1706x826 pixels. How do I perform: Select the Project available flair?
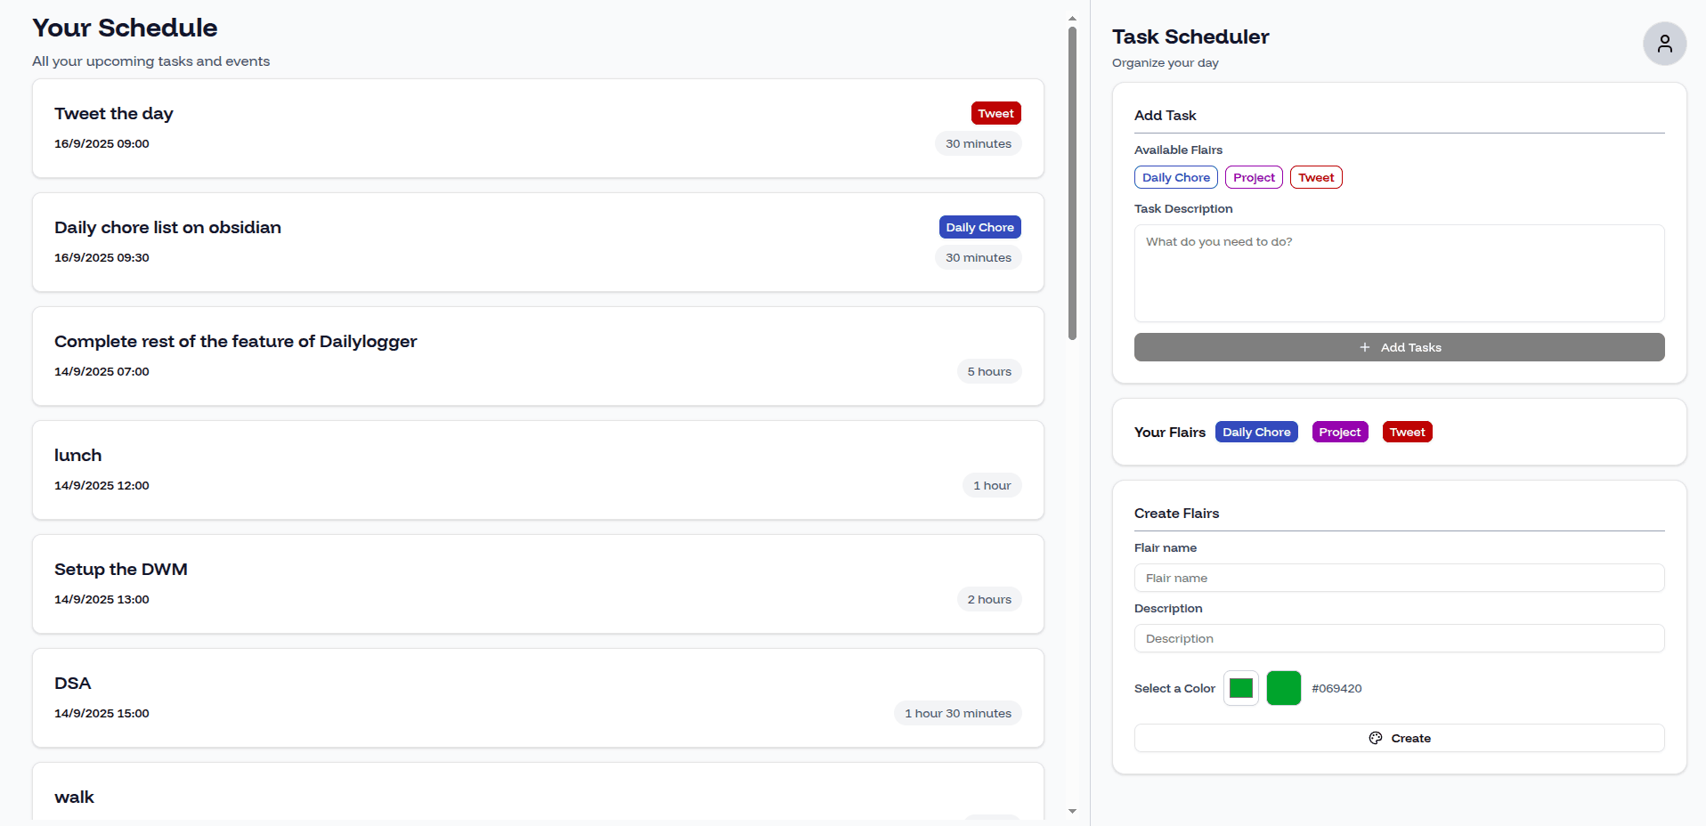(x=1254, y=177)
